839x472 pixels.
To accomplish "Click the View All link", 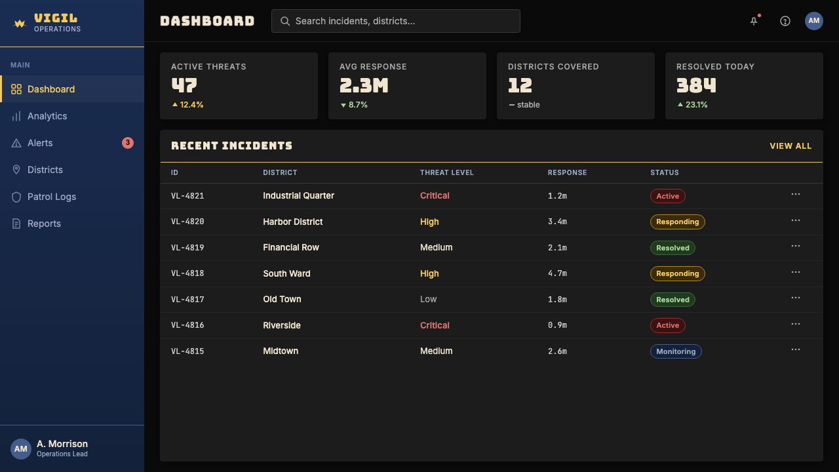I will click(x=790, y=146).
